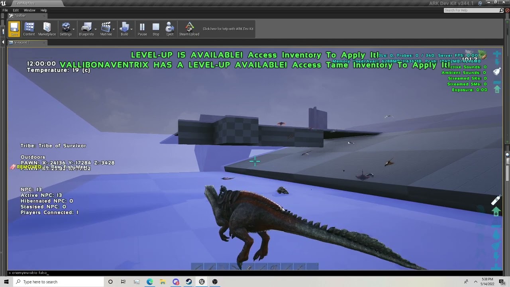The width and height of the screenshot is (510, 287).
Task: Click the Build toolbar button
Action: (124, 29)
